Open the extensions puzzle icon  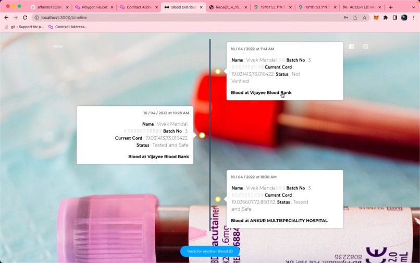[x=386, y=17]
